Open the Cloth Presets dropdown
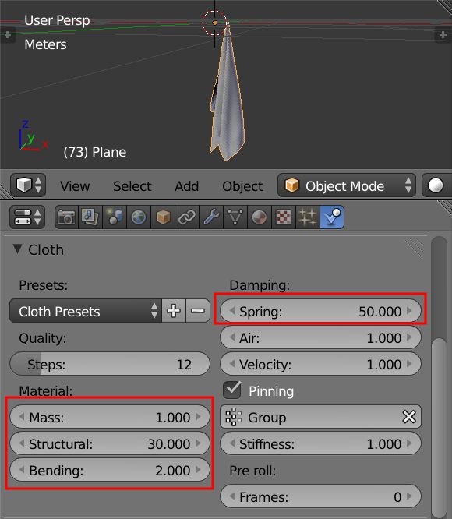 [x=86, y=311]
